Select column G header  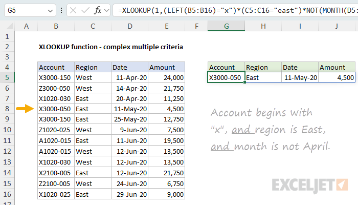point(226,26)
